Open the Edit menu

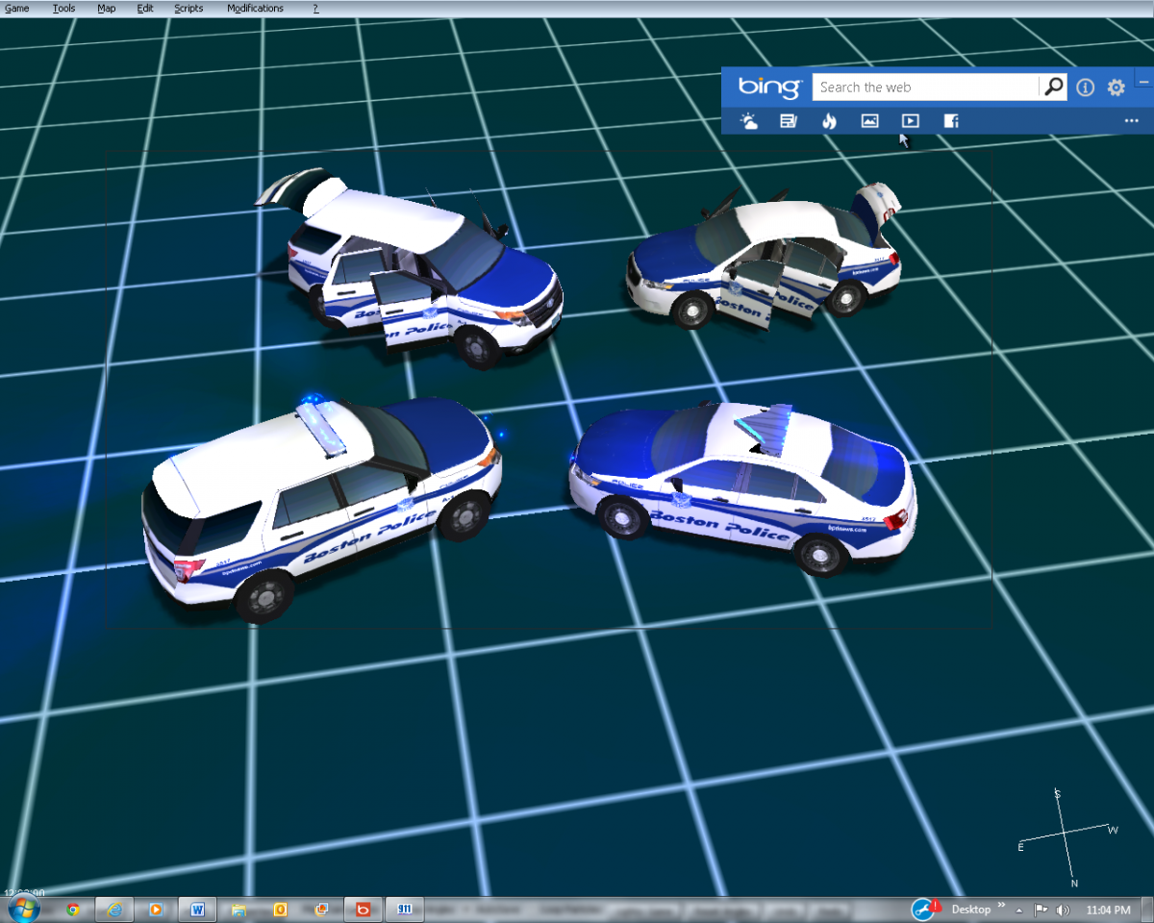point(145,8)
